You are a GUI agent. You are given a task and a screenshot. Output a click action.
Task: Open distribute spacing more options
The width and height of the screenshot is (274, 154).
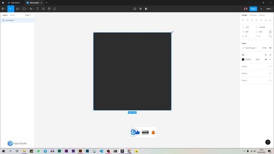[270, 20]
